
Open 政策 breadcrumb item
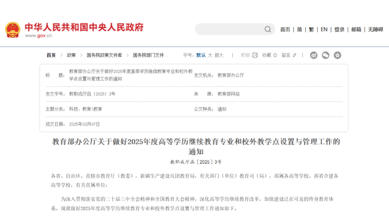71,55
